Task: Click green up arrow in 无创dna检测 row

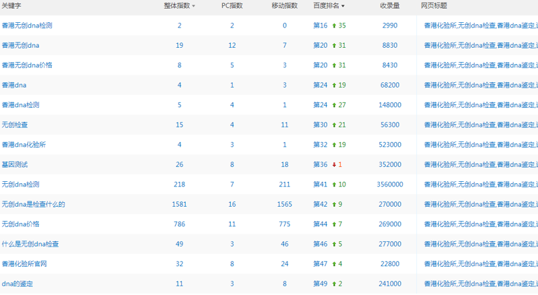Action: [334, 185]
